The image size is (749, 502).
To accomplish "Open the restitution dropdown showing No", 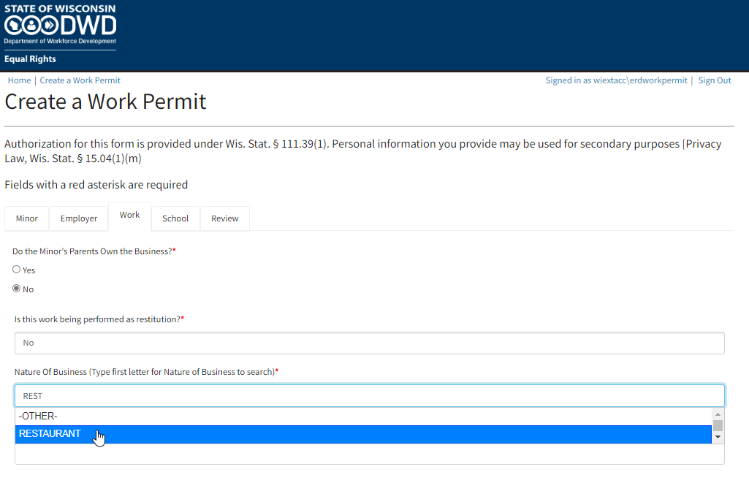I will [369, 343].
